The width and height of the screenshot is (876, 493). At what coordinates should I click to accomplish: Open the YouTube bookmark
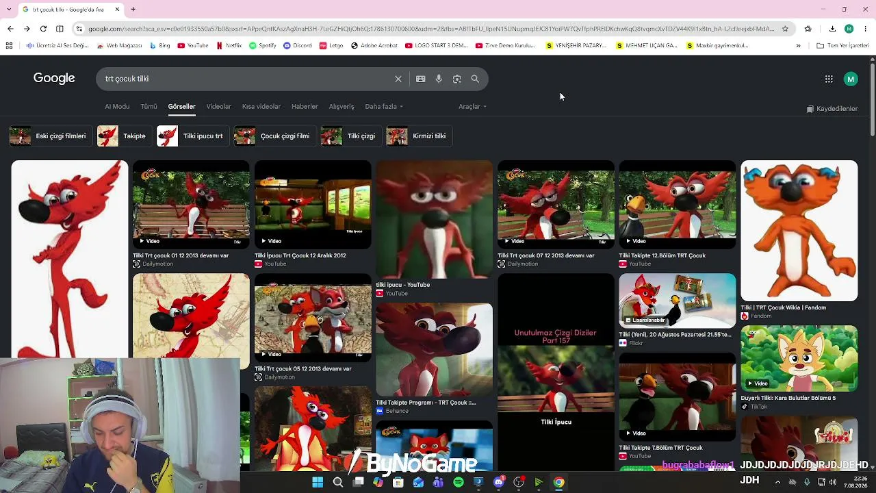193,46
